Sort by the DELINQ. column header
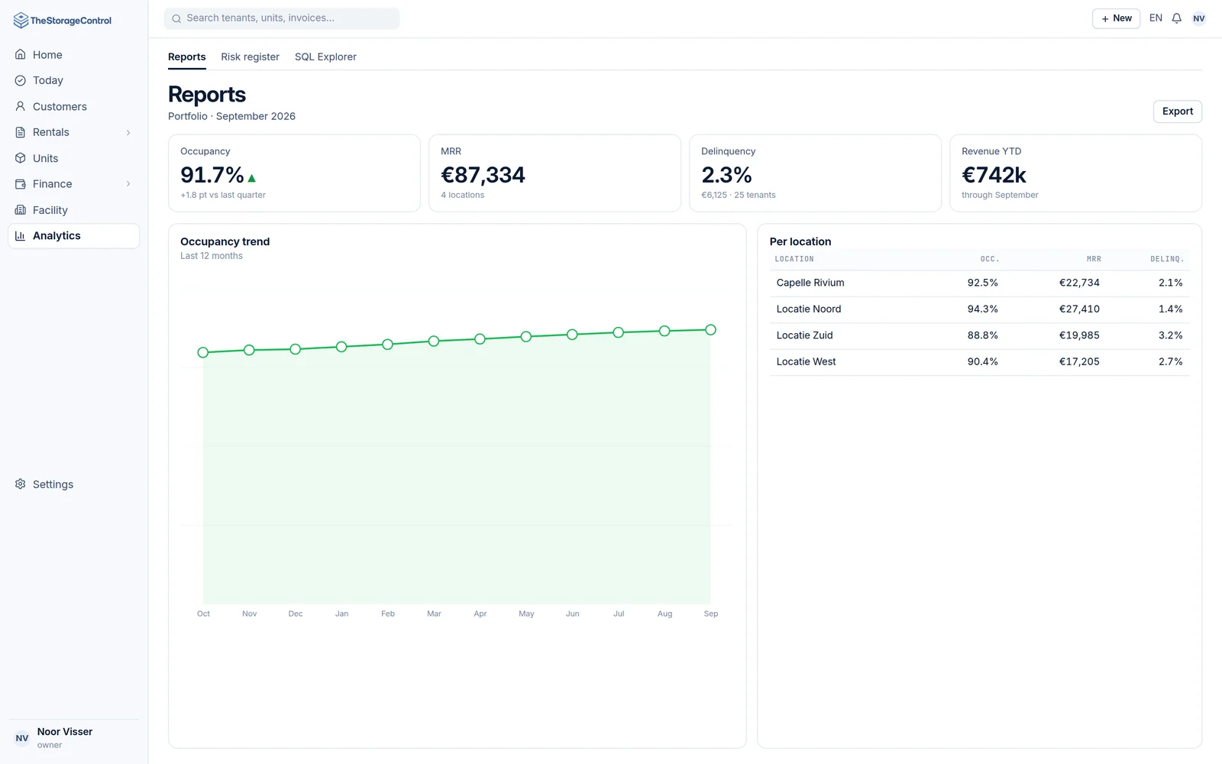The image size is (1222, 764). (x=1167, y=259)
